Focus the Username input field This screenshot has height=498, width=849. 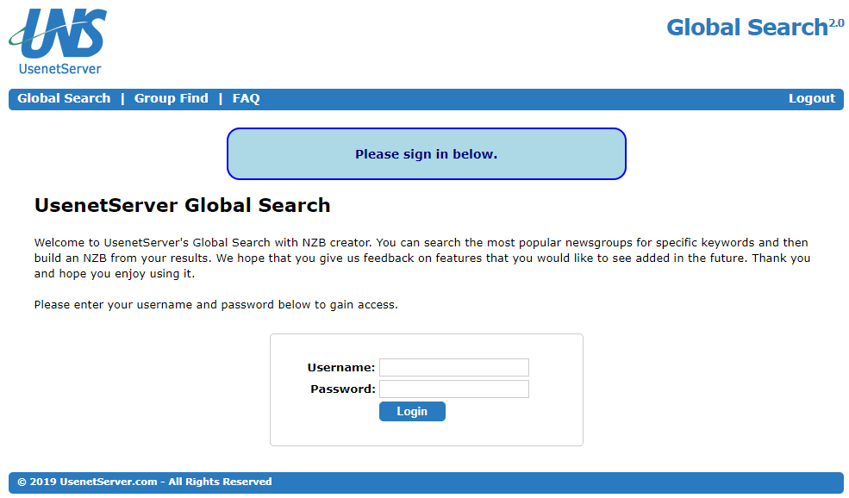453,367
